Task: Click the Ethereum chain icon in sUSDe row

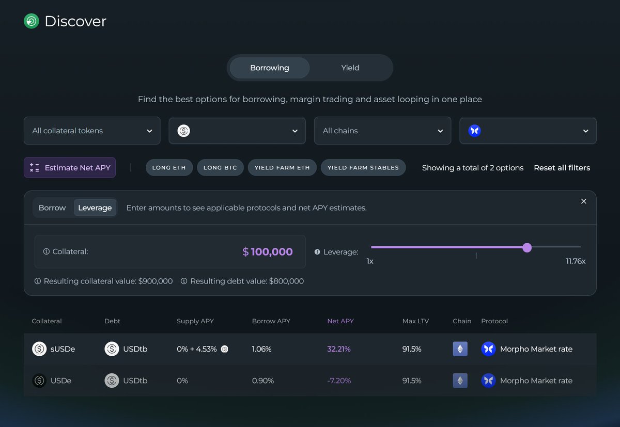Action: tap(460, 349)
